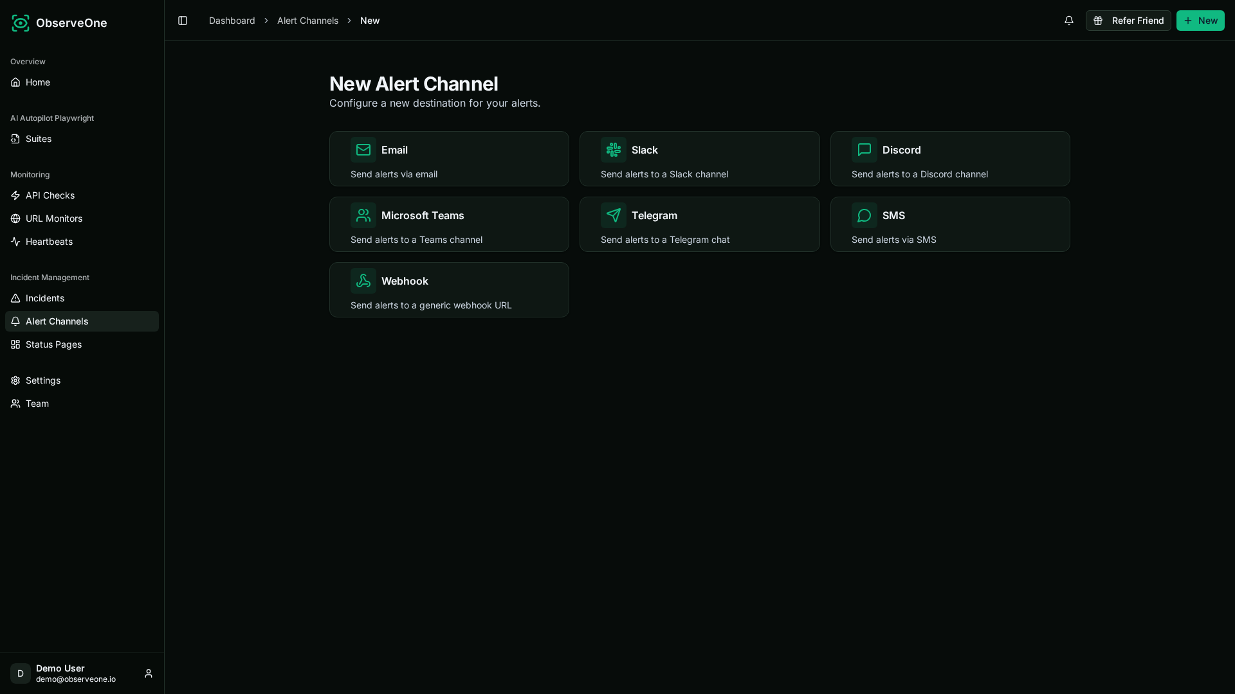Click the ObserveOne brand name

[71, 23]
